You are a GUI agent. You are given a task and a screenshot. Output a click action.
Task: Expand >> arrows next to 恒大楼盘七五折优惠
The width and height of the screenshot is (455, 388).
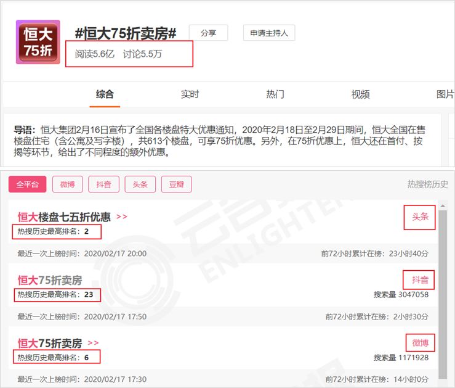click(121, 217)
